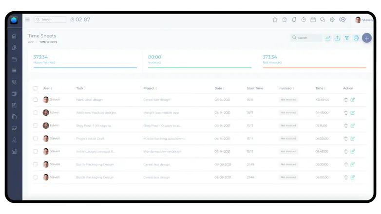Toggle select-all checkbox in table header
The image size is (381, 214).
[x=36, y=88]
